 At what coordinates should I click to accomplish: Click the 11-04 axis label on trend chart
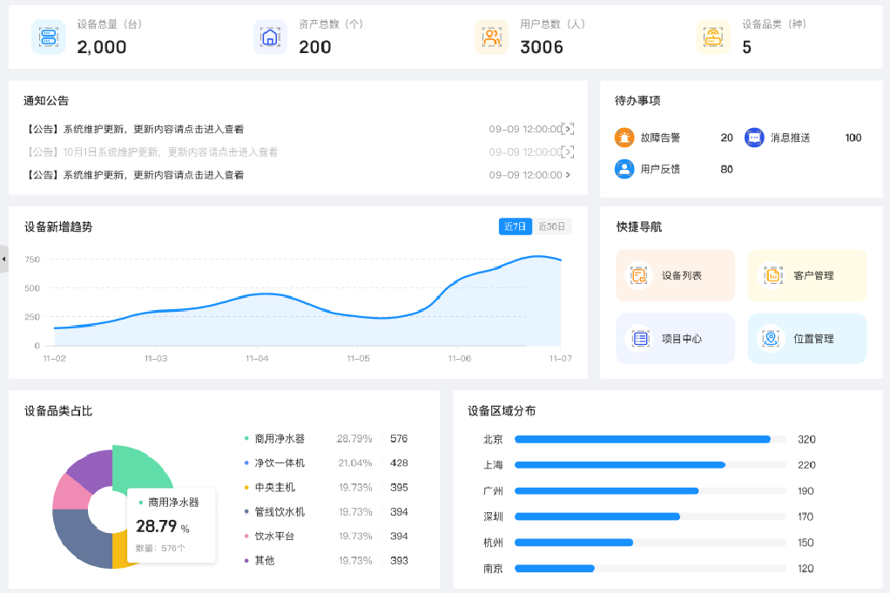click(x=257, y=358)
